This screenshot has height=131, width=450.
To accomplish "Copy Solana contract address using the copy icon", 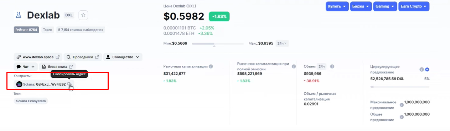I will [x=70, y=84].
